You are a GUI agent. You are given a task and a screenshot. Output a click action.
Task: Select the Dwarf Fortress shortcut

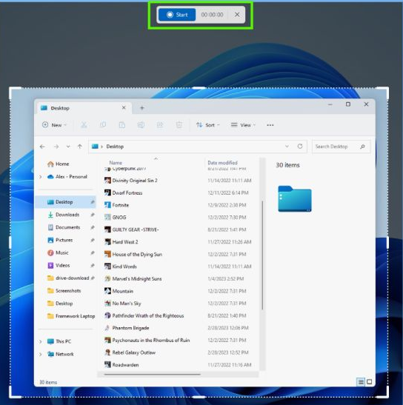click(x=124, y=193)
